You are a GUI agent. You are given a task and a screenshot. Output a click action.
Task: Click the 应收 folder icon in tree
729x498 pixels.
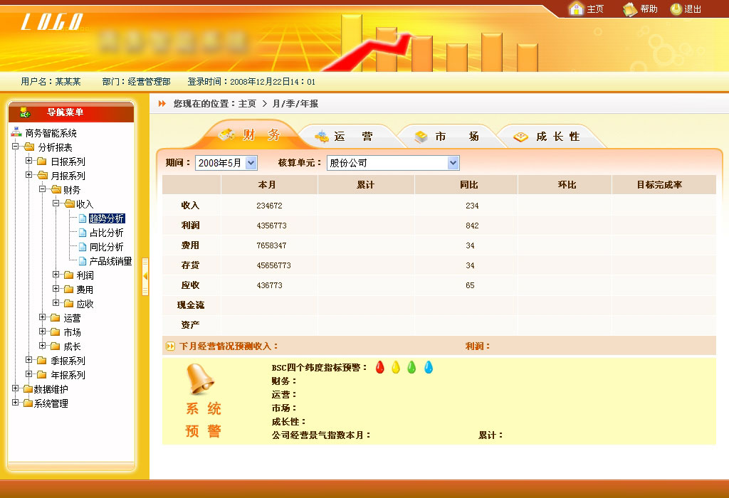pyautogui.click(x=68, y=303)
